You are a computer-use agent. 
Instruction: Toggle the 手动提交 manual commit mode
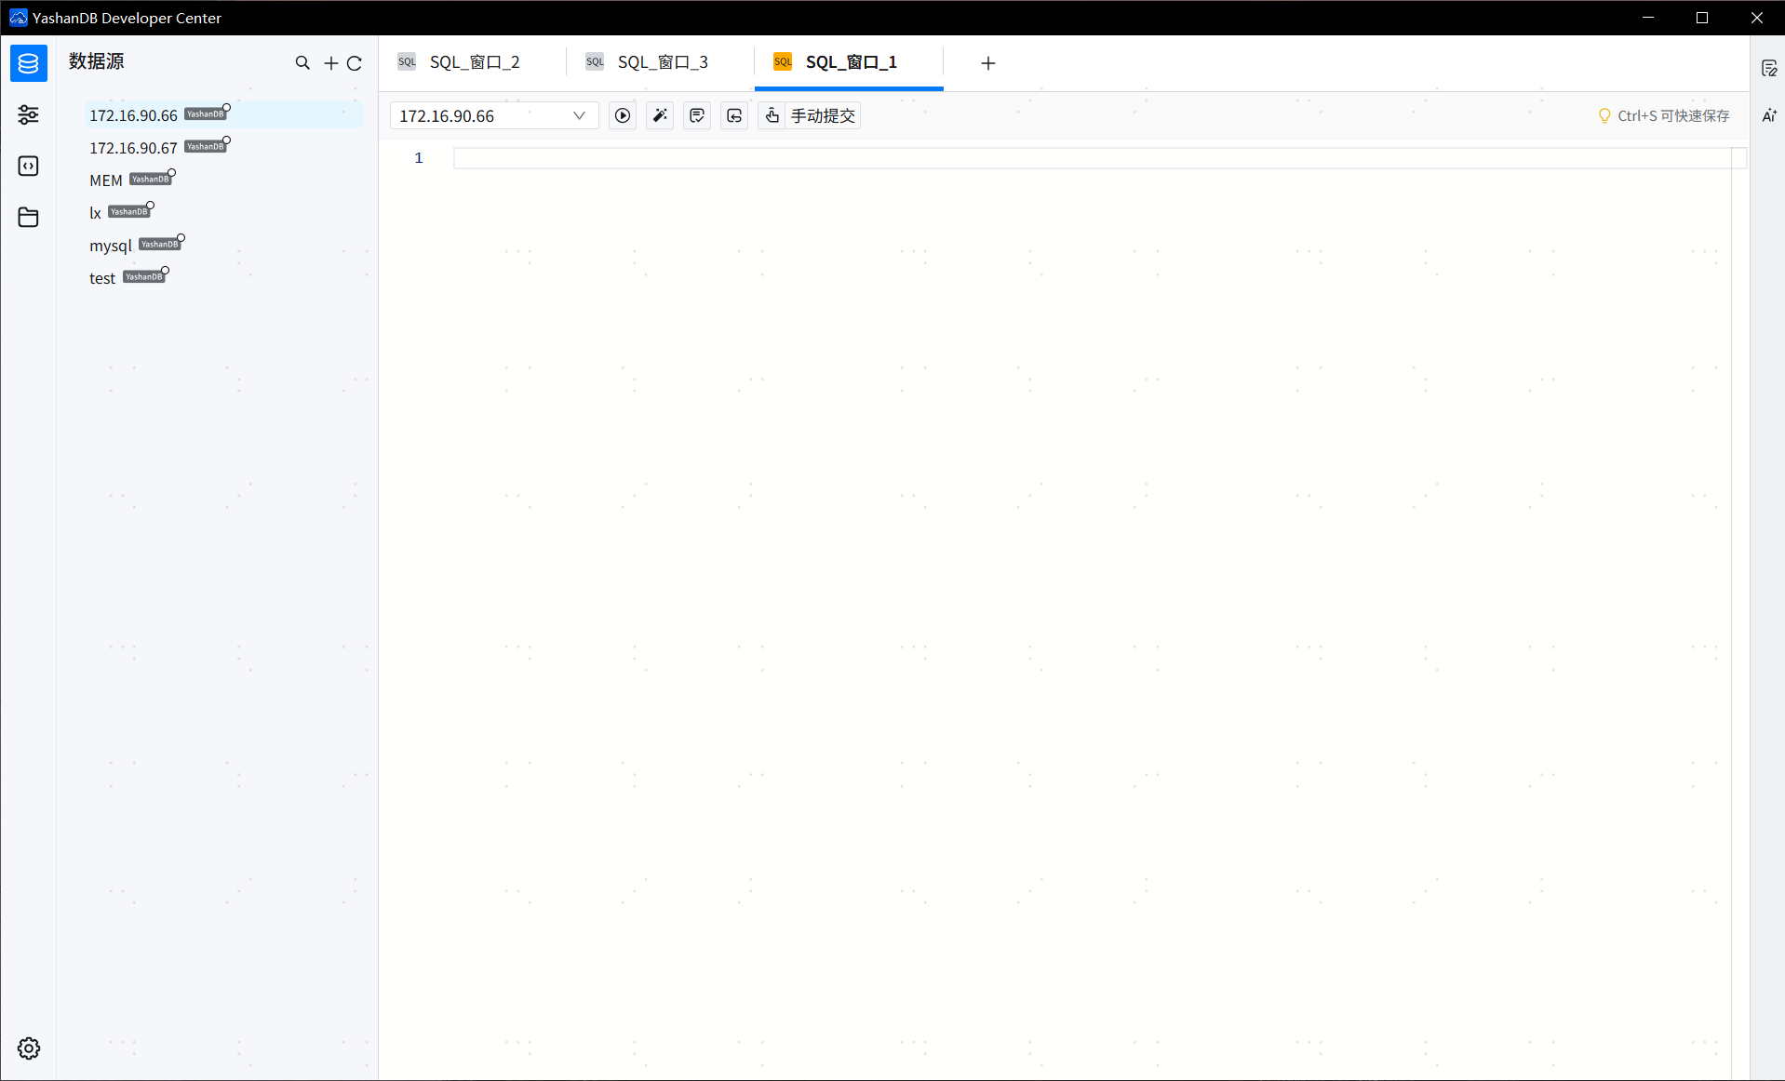point(810,115)
